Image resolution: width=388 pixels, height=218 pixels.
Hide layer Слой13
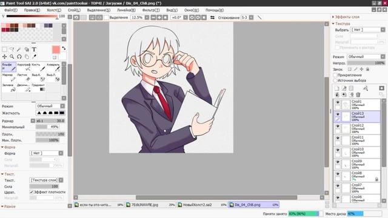pyautogui.click(x=338, y=114)
